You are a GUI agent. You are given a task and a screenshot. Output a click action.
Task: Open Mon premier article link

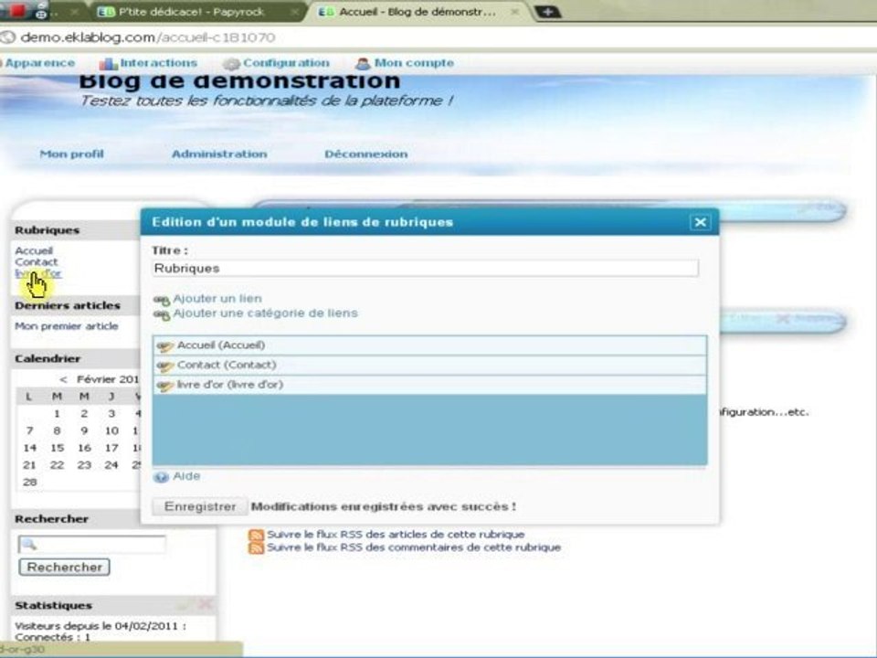click(67, 326)
